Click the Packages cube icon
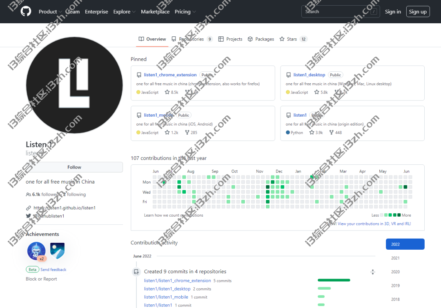Screen dimensions: 441x308 point(250,39)
